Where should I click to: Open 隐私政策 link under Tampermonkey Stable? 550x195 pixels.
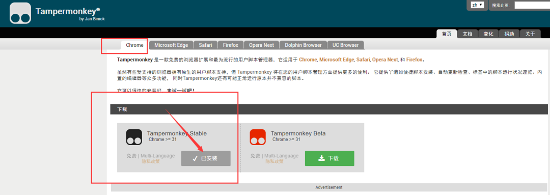pos(151,162)
